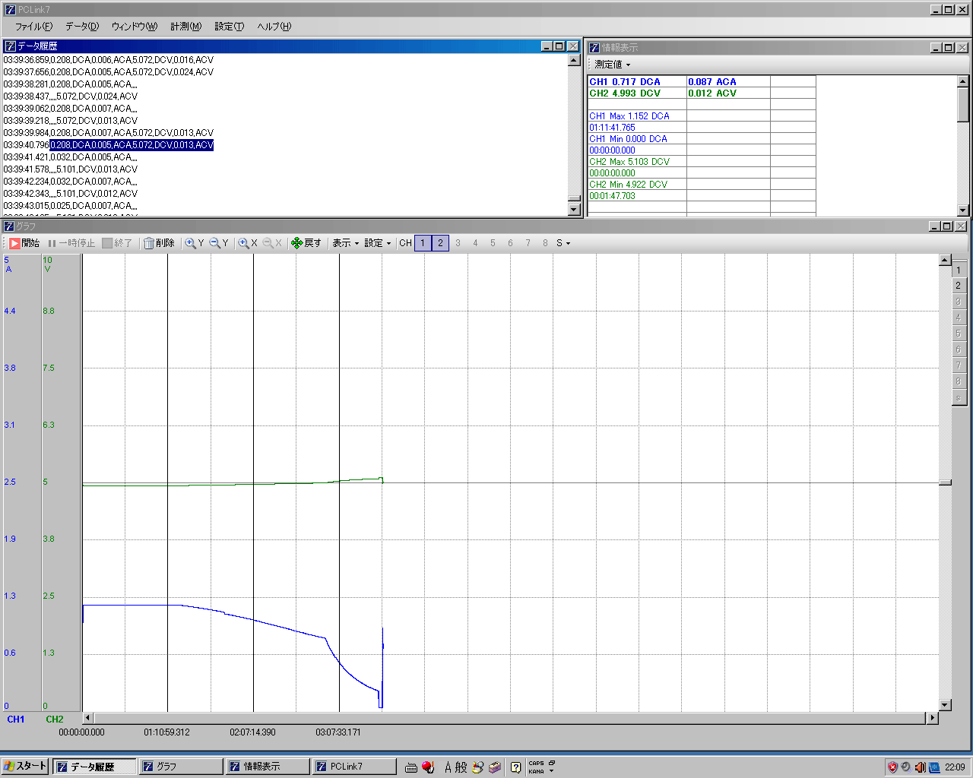Open the 表示 dropdown in graph toolbar

click(345, 243)
